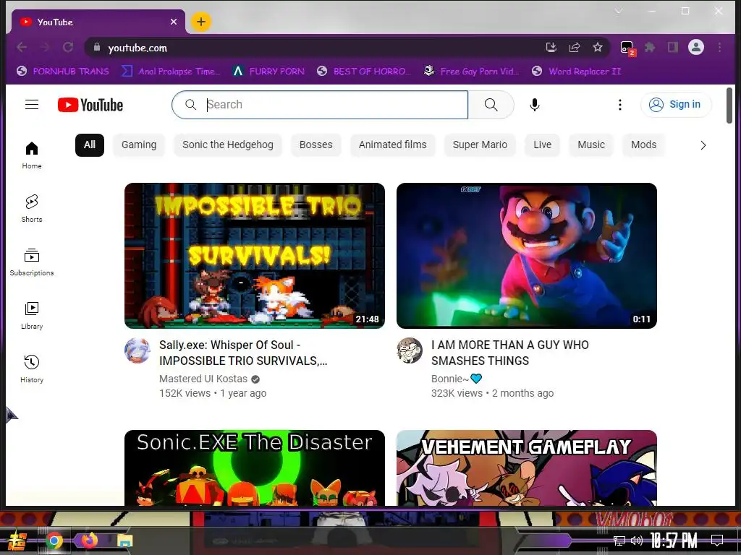Select the All filter chip

pyautogui.click(x=90, y=145)
